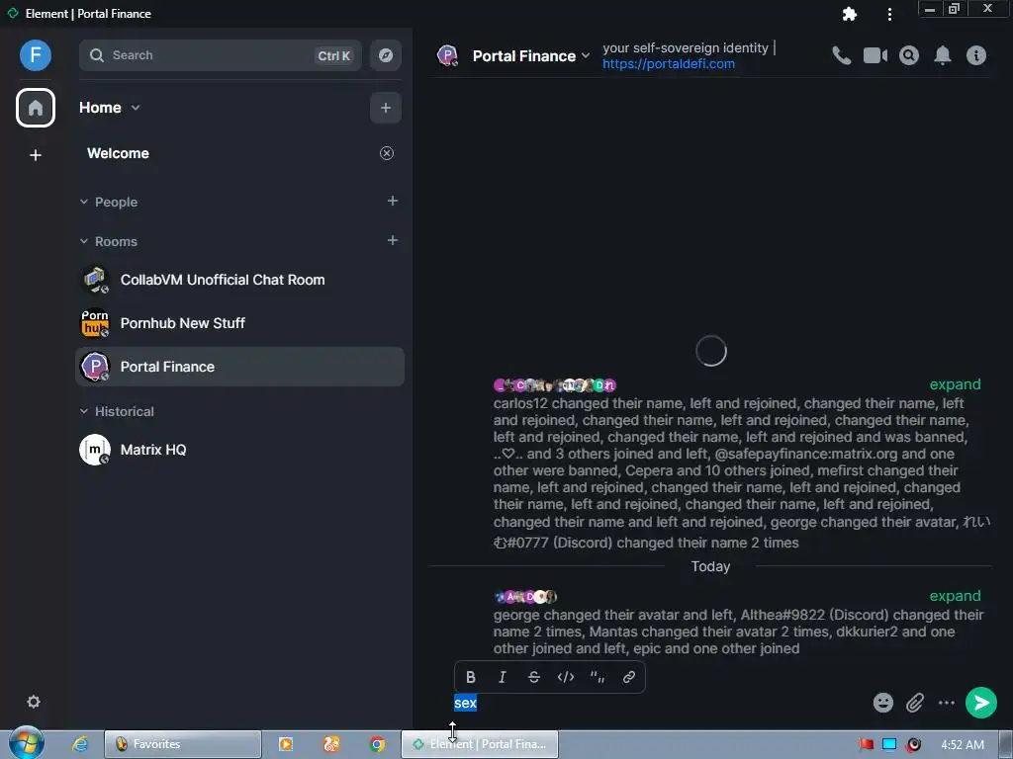Collapse the Rooms section
Image resolution: width=1013 pixels, height=759 pixels.
click(x=84, y=241)
